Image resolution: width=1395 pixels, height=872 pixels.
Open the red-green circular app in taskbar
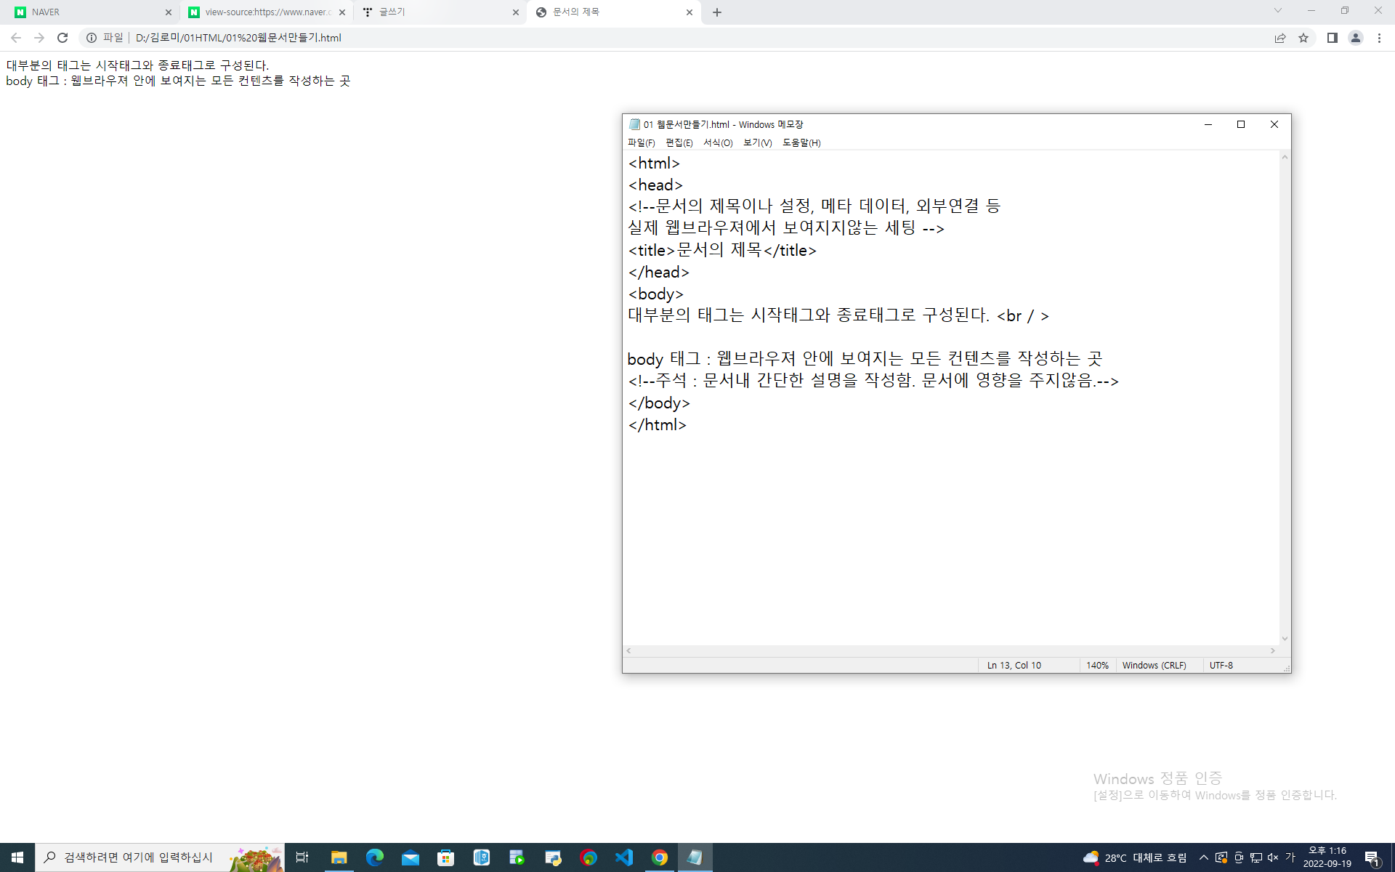(589, 857)
